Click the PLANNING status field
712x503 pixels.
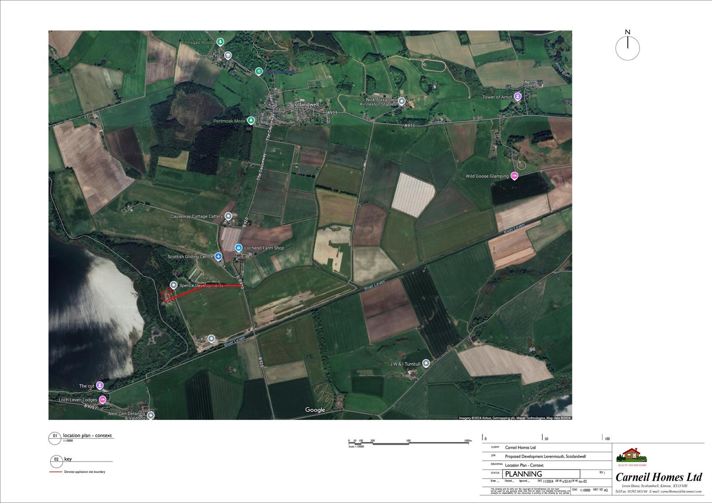point(542,474)
